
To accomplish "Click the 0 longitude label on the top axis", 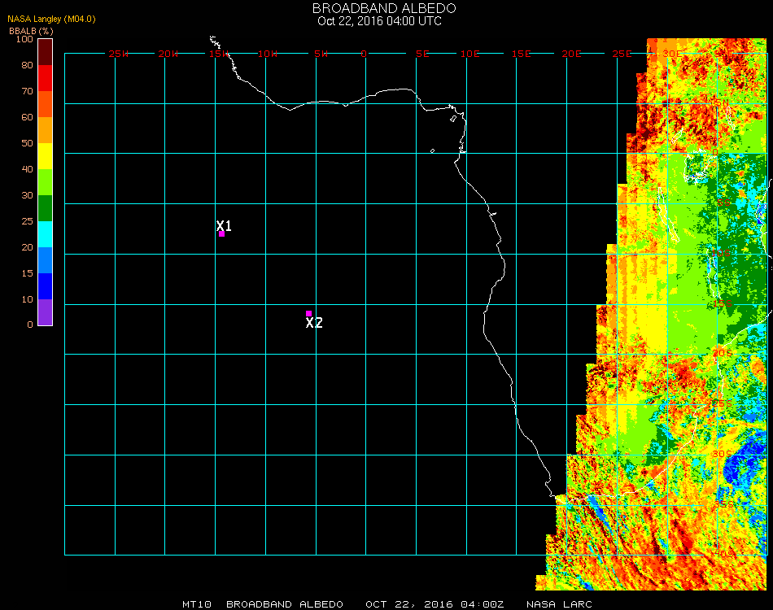I will 364,54.
